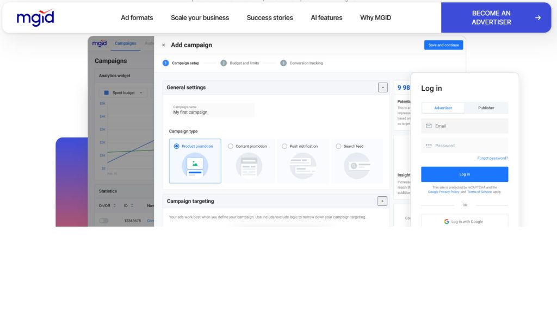The width and height of the screenshot is (557, 313).
Task: Open the Ad formats menu
Action: coord(137,18)
